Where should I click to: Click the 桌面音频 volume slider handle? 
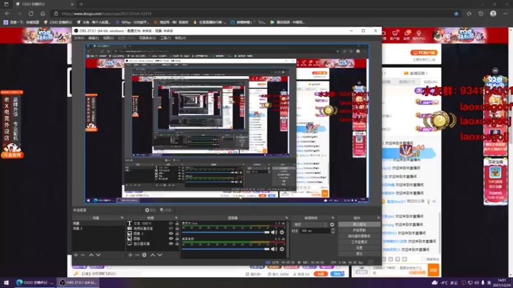click(267, 249)
